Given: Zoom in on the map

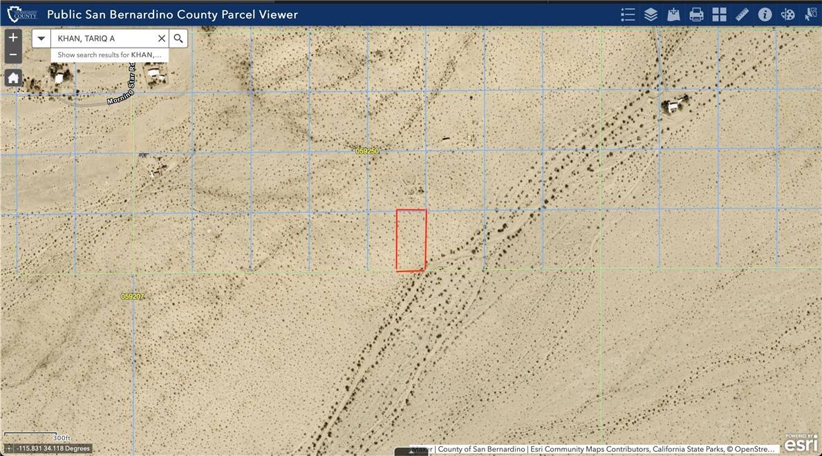Looking at the screenshot, I should (x=13, y=38).
